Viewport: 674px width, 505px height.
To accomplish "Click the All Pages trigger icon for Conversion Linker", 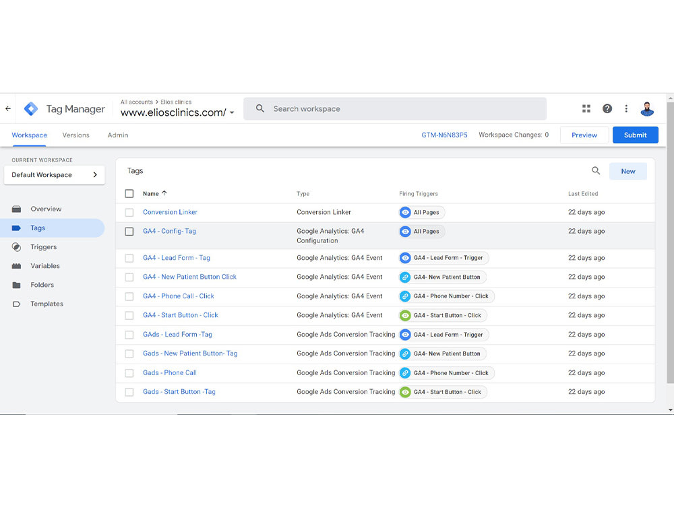I will 405,212.
